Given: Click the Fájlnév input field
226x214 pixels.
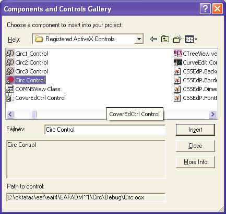Looking at the screenshot, I should click(105, 130).
